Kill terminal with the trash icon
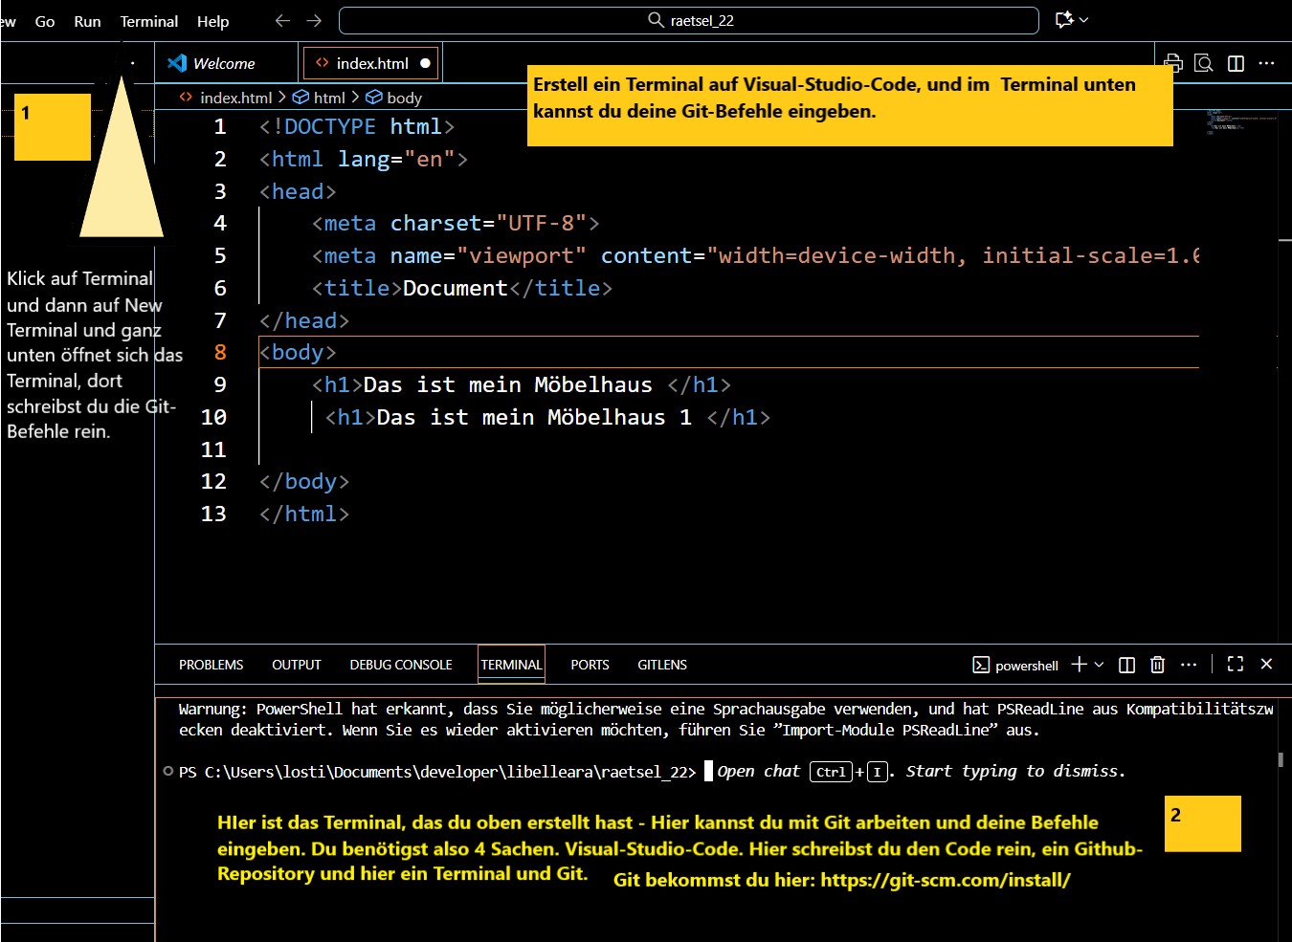The image size is (1292, 942). click(1157, 665)
